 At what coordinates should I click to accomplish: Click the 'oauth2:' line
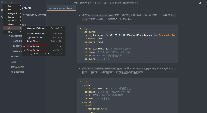[x=89, y=105]
